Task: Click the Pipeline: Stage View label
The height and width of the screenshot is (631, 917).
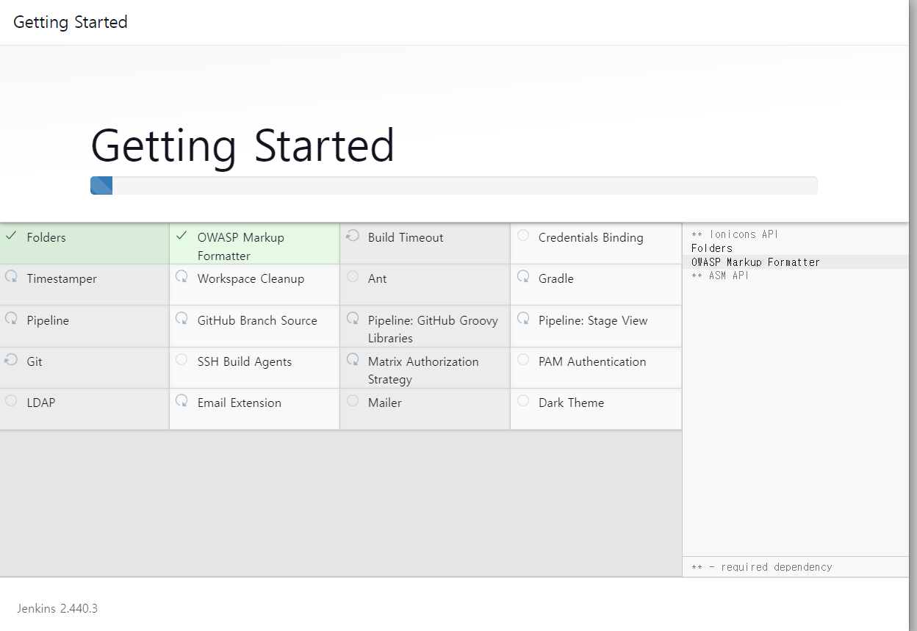Action: [x=593, y=320]
